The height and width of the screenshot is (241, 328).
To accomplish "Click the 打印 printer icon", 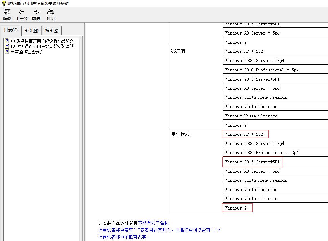I will tap(50, 12).
